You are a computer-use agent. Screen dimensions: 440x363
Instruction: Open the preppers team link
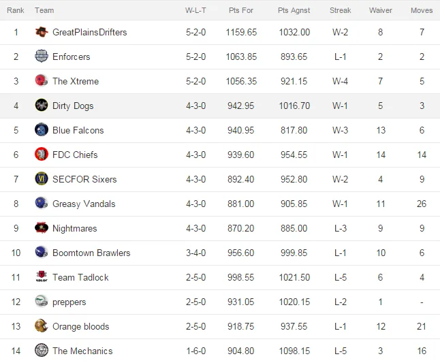(69, 302)
